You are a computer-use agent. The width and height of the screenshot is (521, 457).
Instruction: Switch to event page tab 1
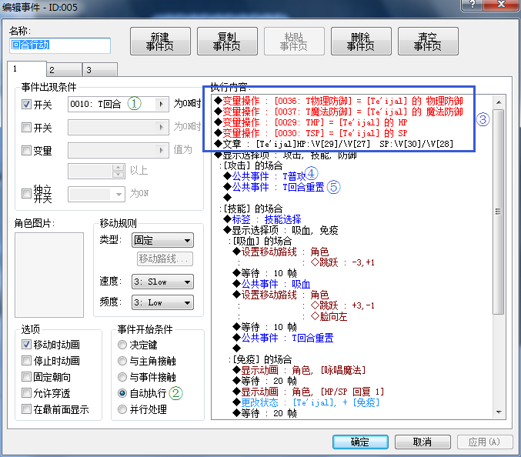(27, 68)
